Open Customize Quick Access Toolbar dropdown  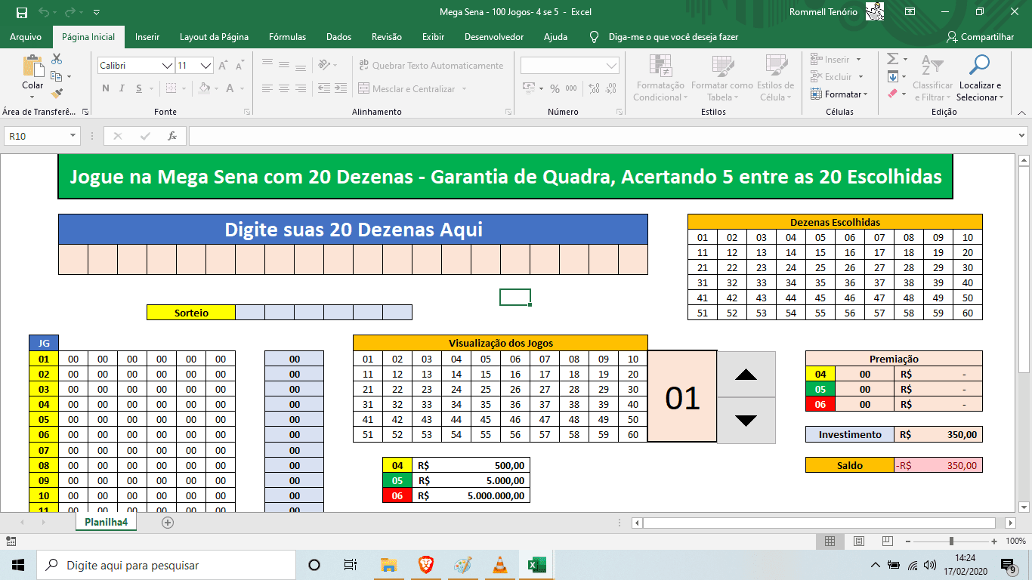[x=96, y=12]
